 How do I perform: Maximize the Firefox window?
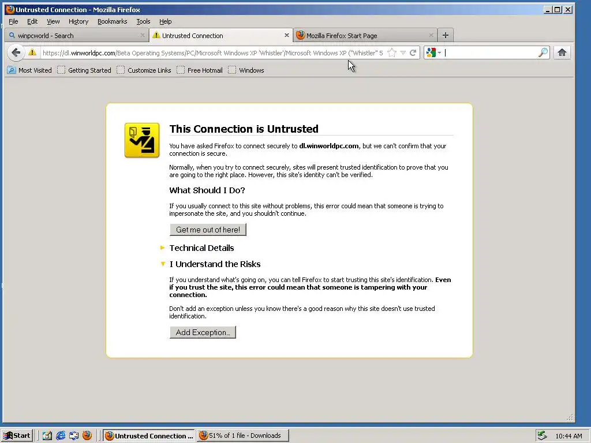(558, 9)
